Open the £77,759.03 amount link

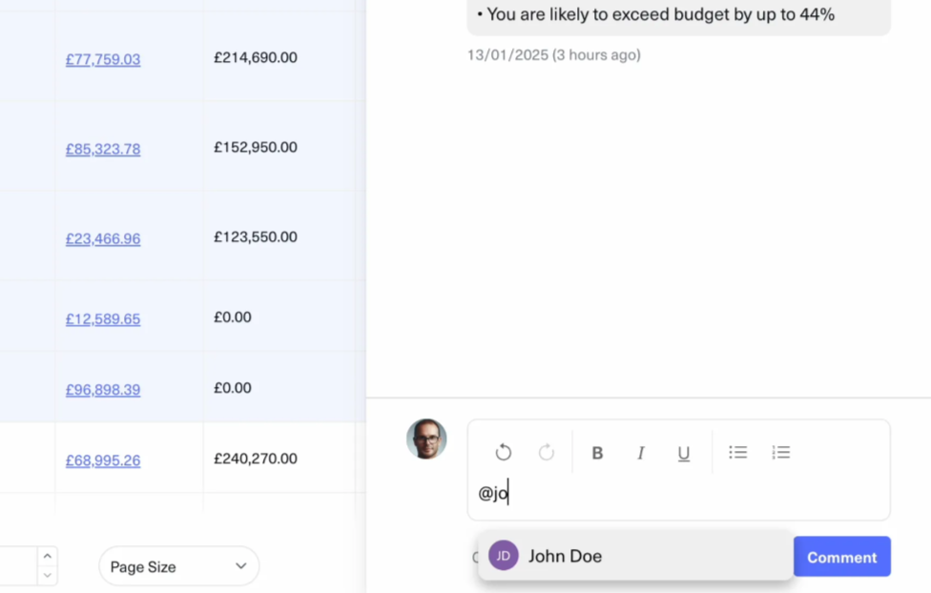pos(102,58)
